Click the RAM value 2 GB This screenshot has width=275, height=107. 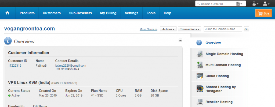[138, 96]
